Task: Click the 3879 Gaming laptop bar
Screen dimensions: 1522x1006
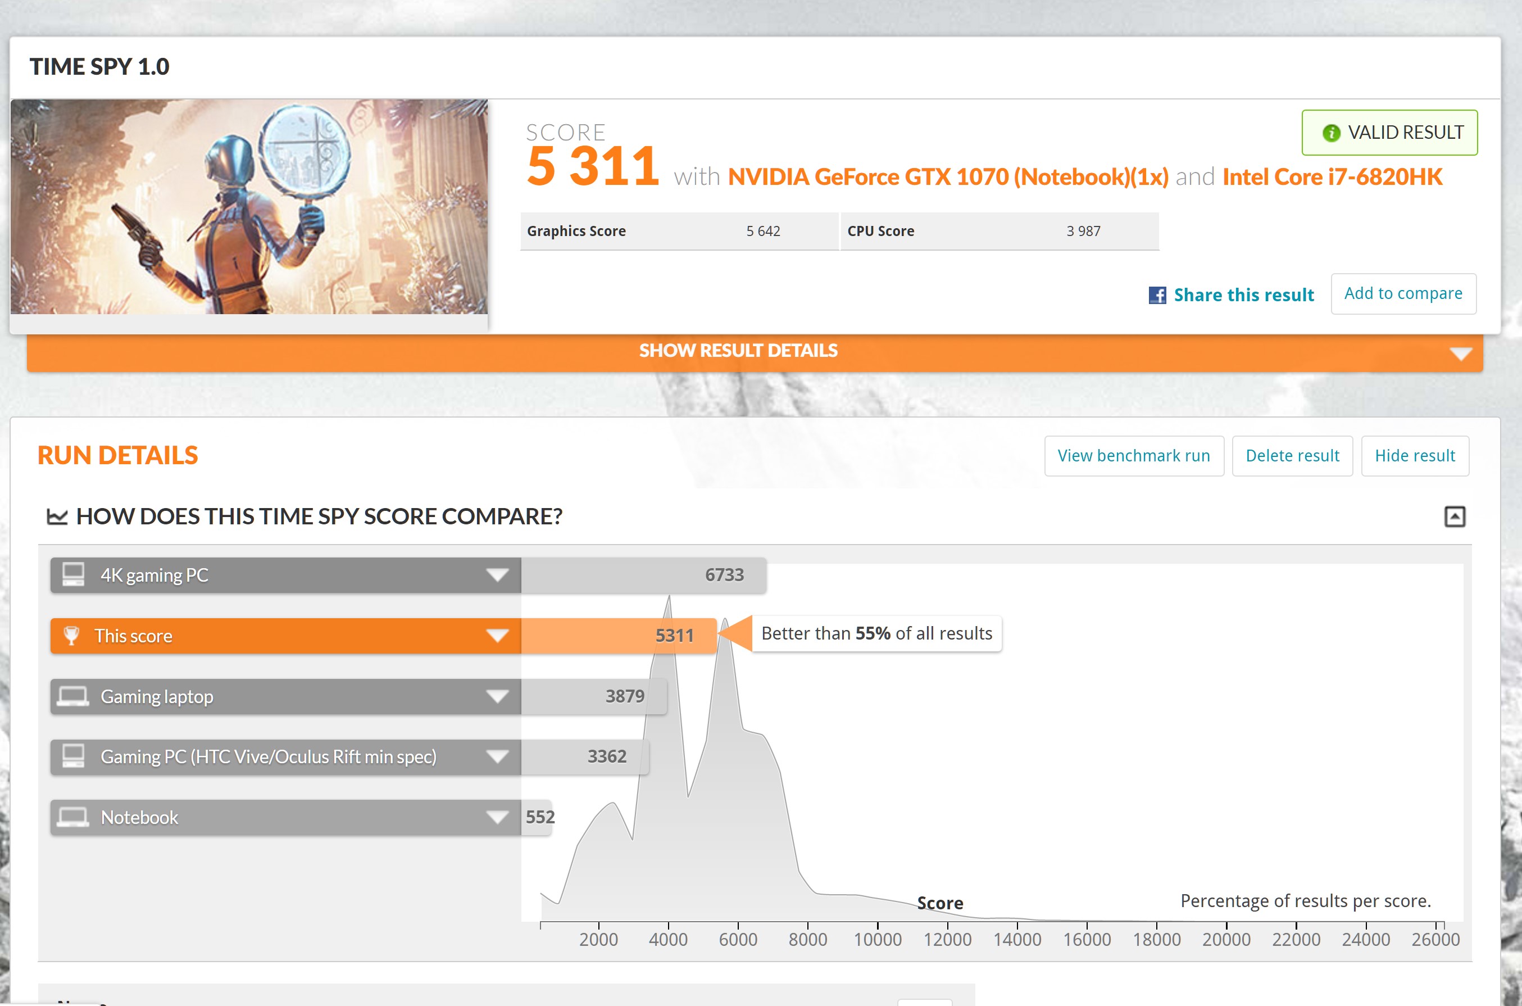Action: tap(594, 697)
